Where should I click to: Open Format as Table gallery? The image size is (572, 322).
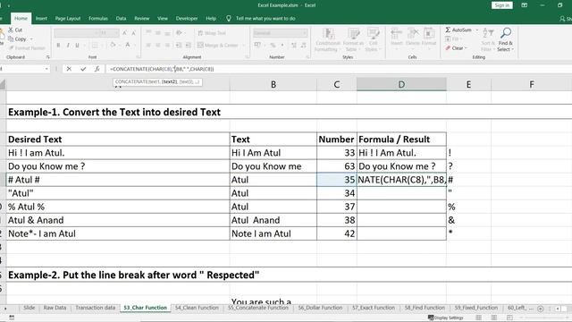coord(353,39)
